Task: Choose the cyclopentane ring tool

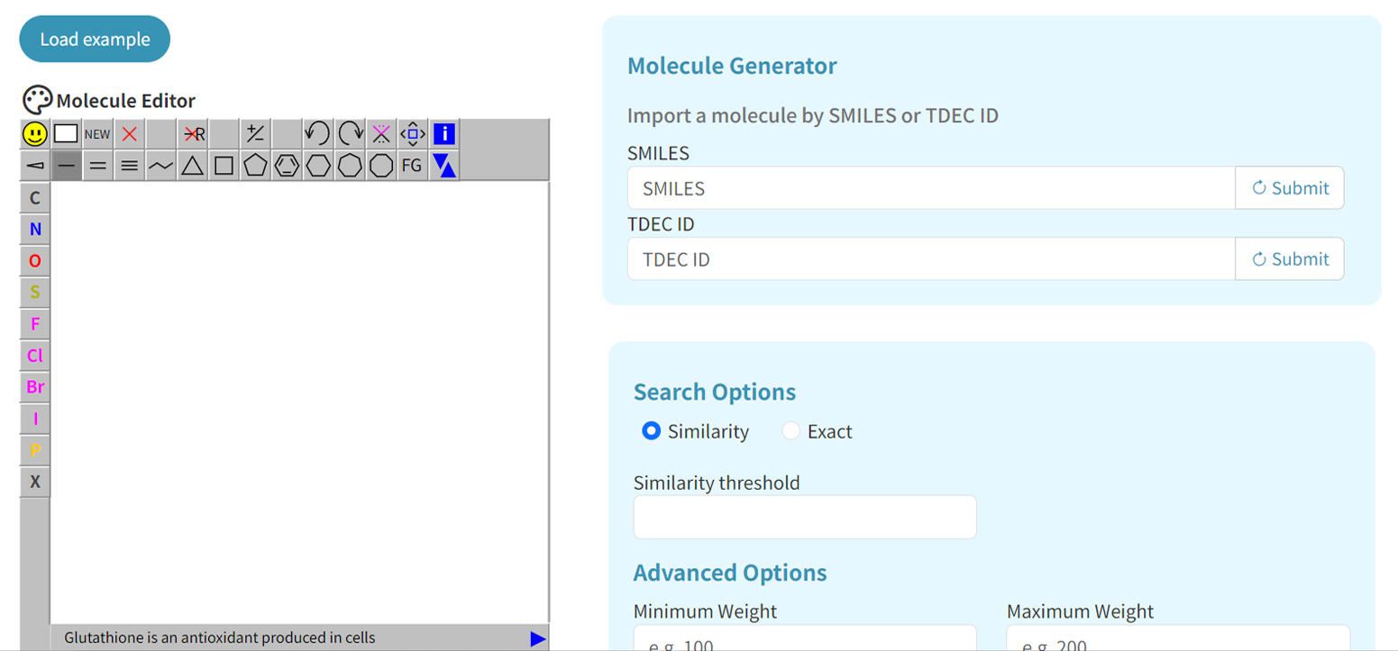Action: pos(255,166)
